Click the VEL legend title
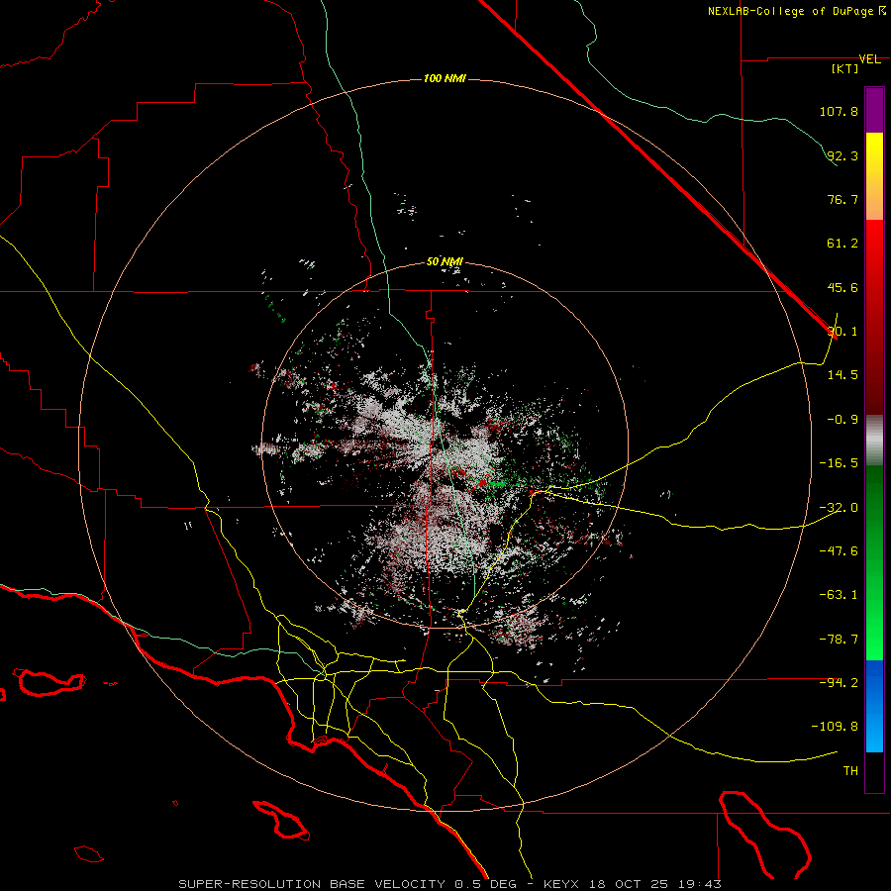The width and height of the screenshot is (891, 891). coord(870,59)
